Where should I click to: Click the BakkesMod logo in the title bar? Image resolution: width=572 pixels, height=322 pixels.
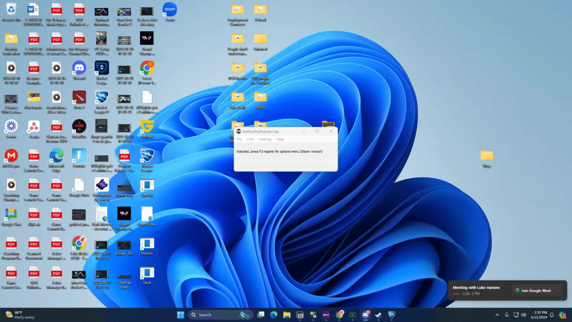(239, 131)
